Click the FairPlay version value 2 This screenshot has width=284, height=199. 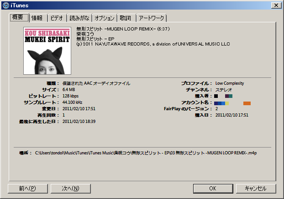[x=216, y=109]
